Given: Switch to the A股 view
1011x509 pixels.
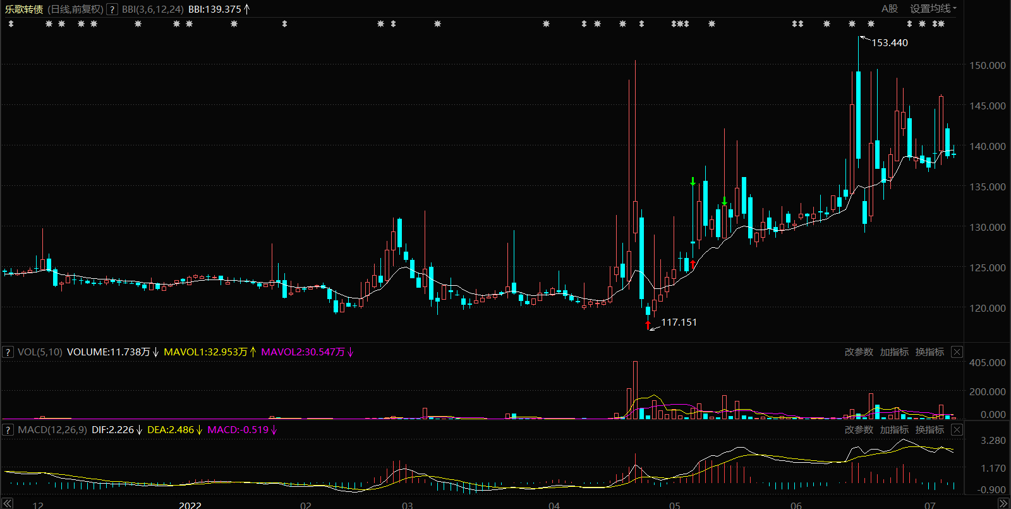Looking at the screenshot, I should tap(890, 9).
